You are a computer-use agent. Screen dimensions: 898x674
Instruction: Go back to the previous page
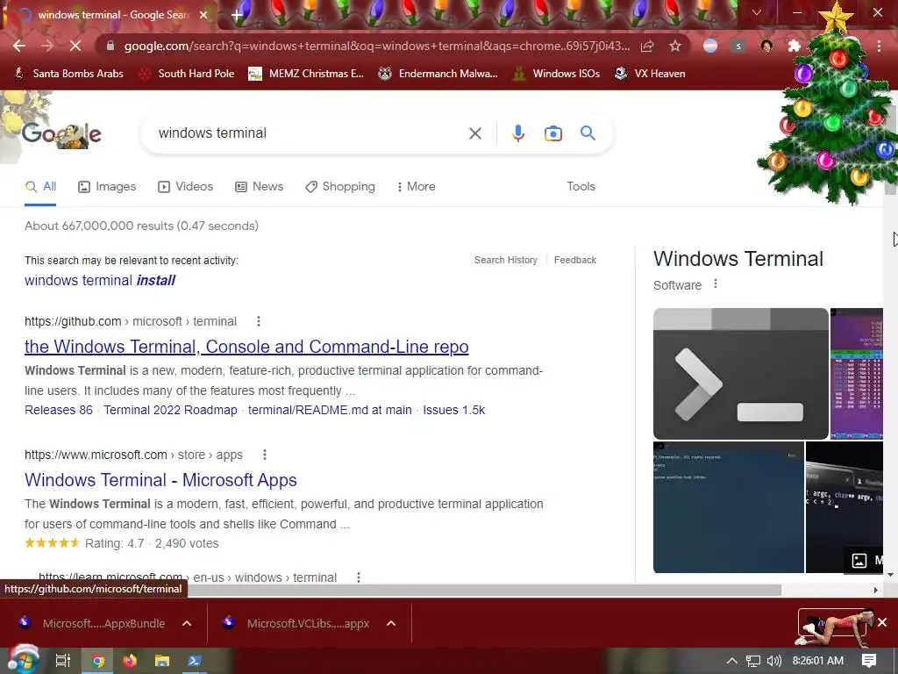[19, 46]
